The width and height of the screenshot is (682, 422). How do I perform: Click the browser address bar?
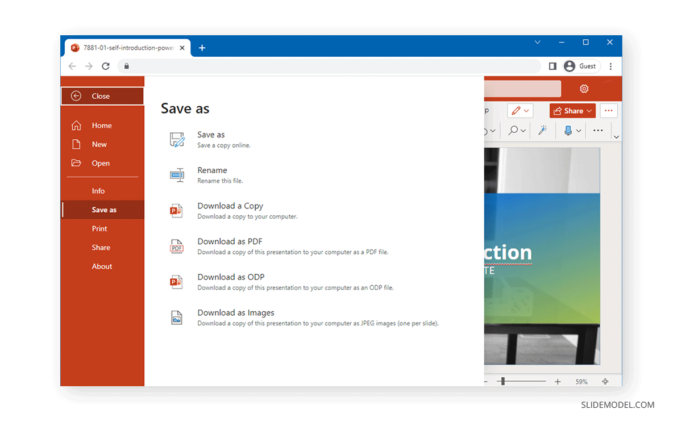pyautogui.click(x=330, y=66)
